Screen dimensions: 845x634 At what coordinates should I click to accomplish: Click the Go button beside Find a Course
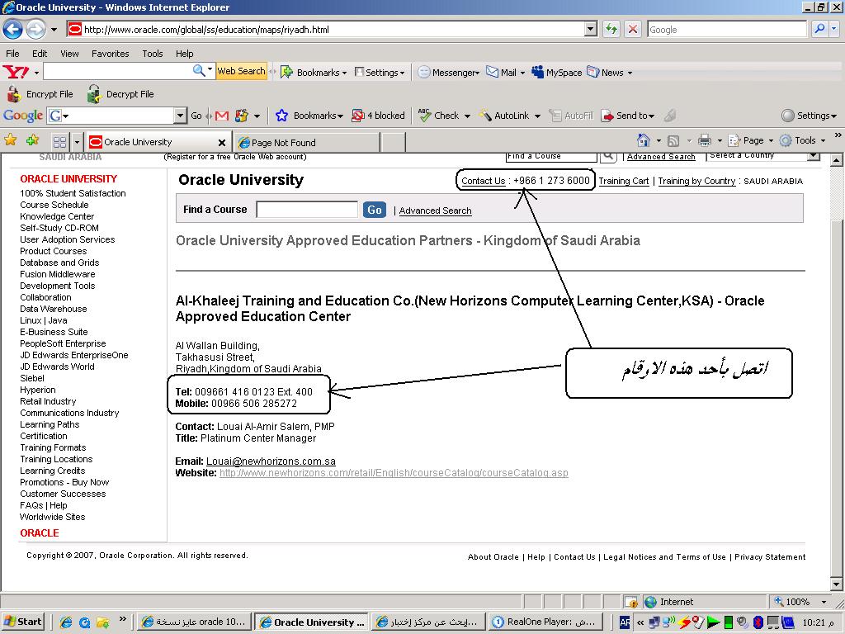tap(375, 210)
